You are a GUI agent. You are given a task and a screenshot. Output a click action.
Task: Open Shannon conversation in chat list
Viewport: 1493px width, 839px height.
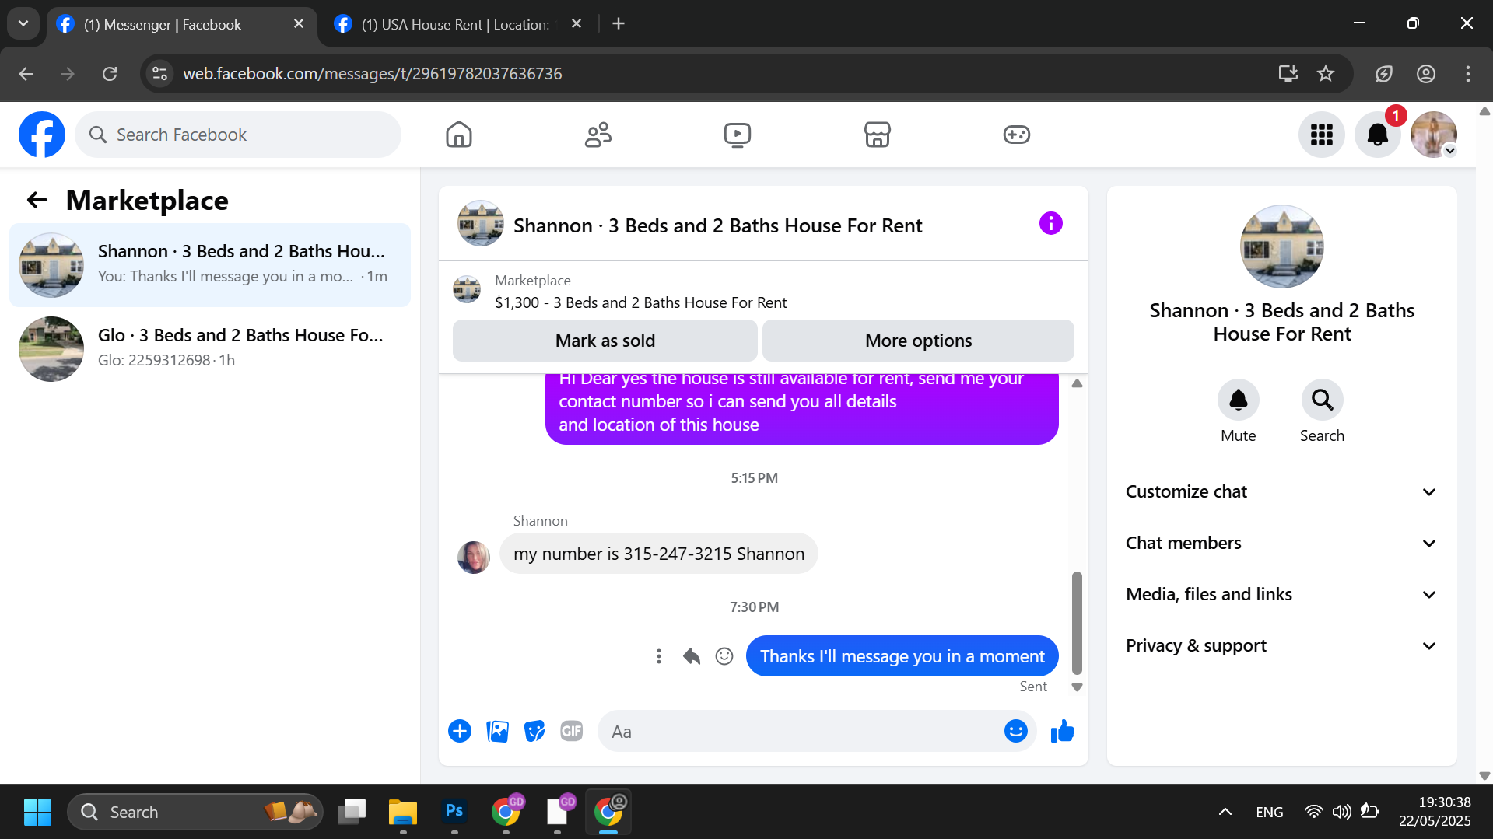pos(210,264)
